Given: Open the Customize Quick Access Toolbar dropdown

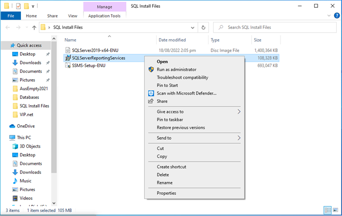Looking at the screenshot, I should click(33, 6).
